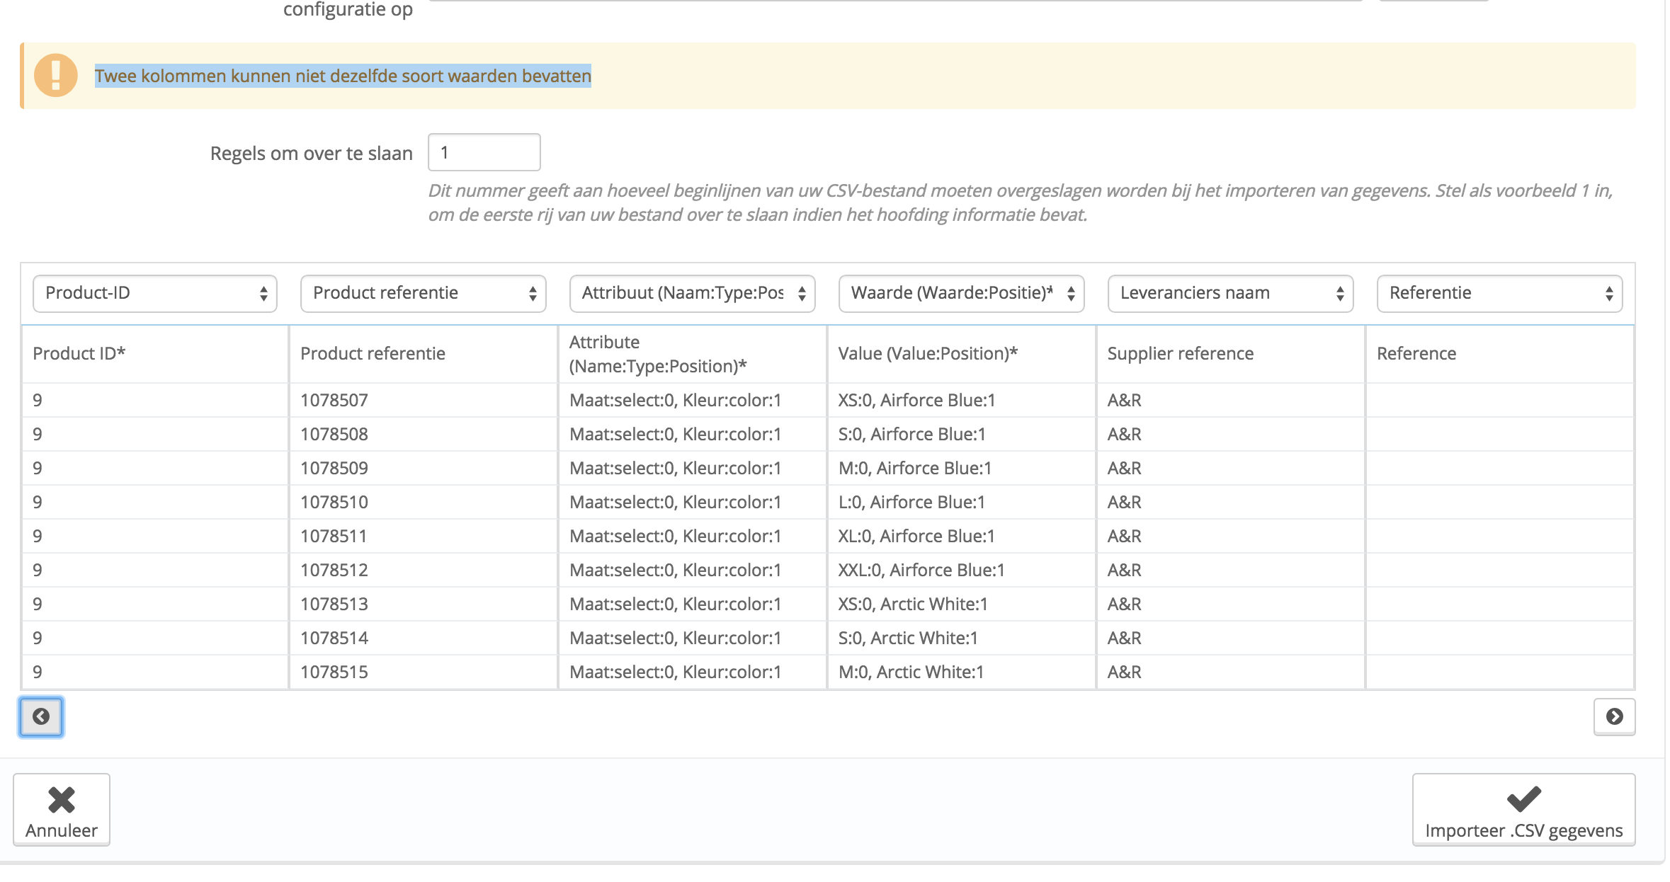
Task: Open the Leveranciers naam dropdown
Action: (1230, 293)
